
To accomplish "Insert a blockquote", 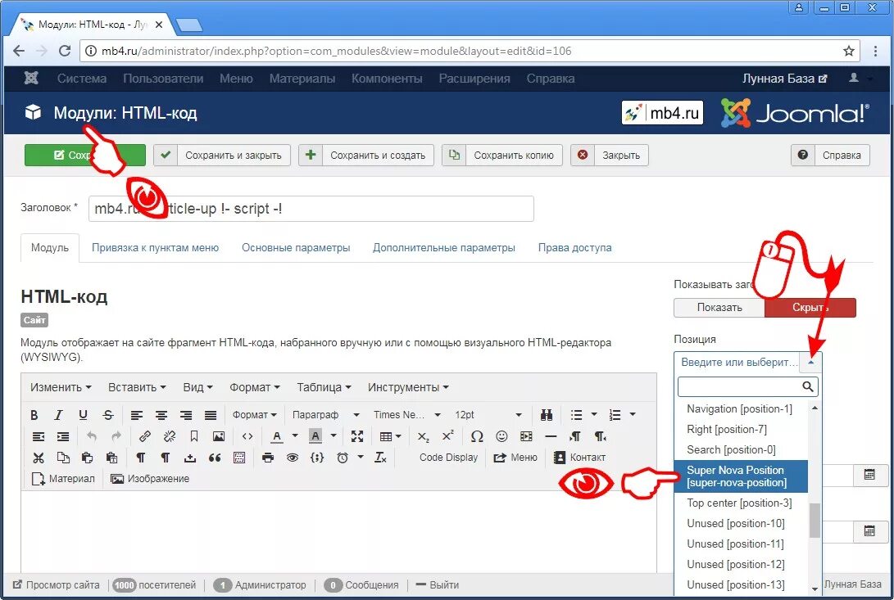I will pyautogui.click(x=215, y=458).
